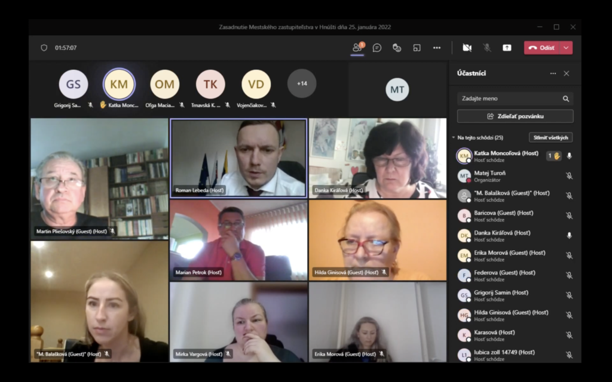612x382 pixels.
Task: Open the rooms icon in toolbar
Action: 417,48
